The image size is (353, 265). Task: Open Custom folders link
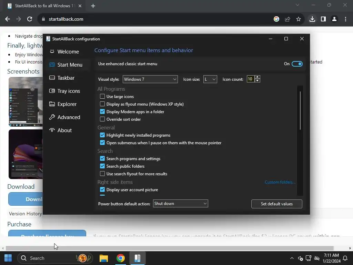280,182
